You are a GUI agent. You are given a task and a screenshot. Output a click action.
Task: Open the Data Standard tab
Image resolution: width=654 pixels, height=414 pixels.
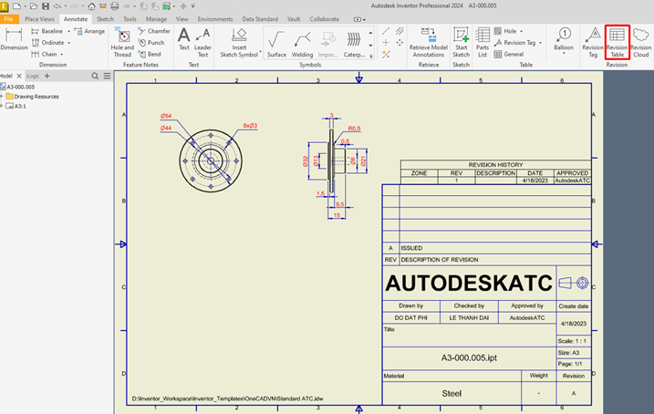click(260, 19)
